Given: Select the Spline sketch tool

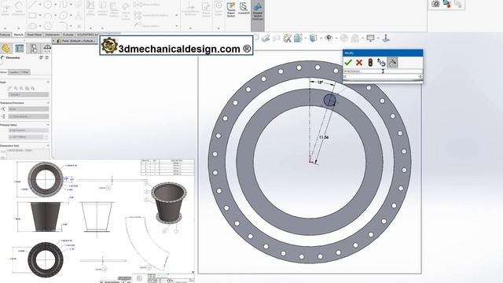Looking at the screenshot, I should [63, 5].
